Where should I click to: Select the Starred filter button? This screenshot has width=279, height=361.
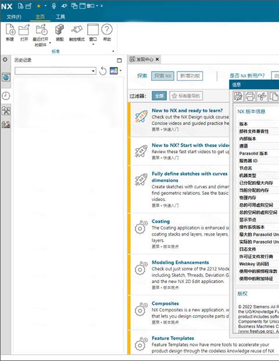[x=186, y=96]
